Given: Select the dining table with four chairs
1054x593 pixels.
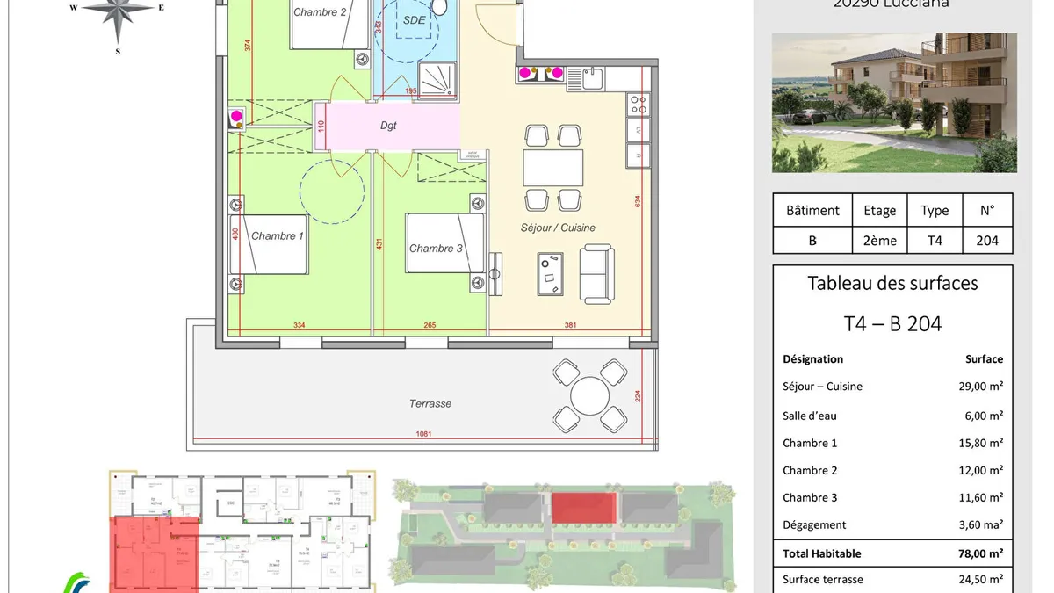Looking at the screenshot, I should pos(552,168).
